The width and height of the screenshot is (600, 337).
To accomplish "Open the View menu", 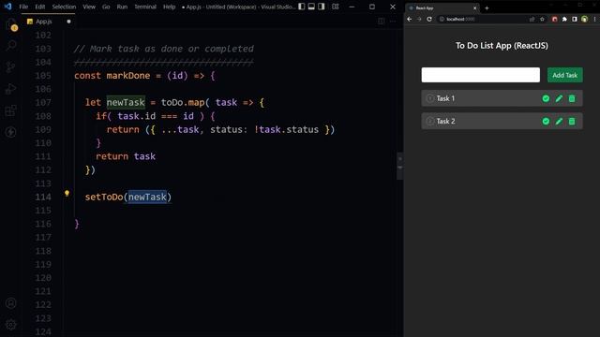I will click(x=89, y=7).
